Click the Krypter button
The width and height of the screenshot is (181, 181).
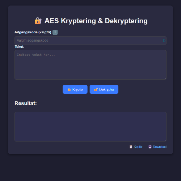75,89
